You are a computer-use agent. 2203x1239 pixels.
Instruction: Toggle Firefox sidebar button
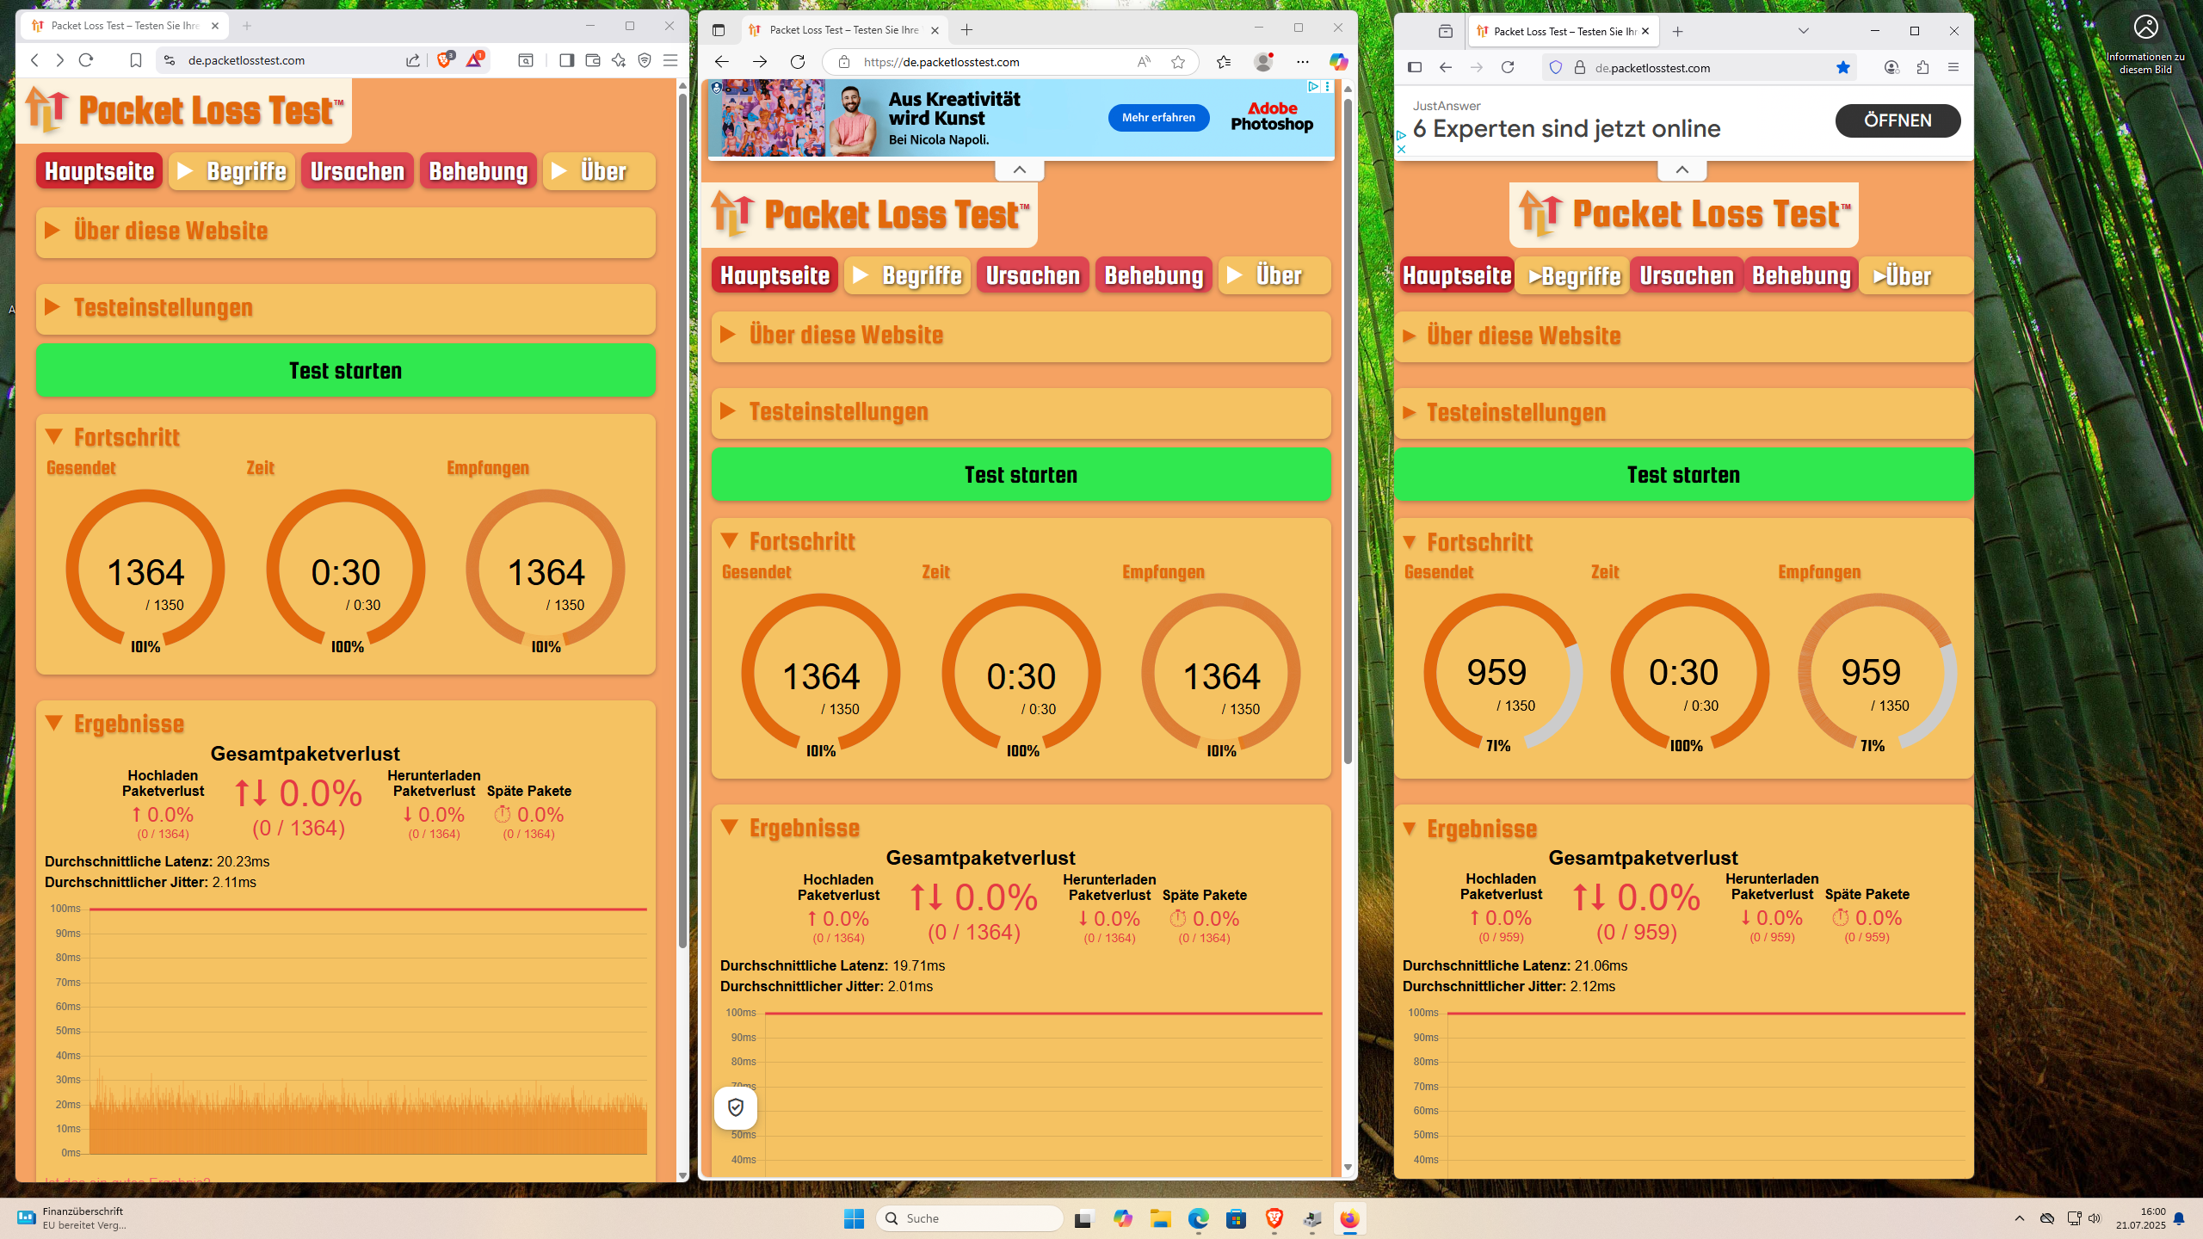(1415, 68)
